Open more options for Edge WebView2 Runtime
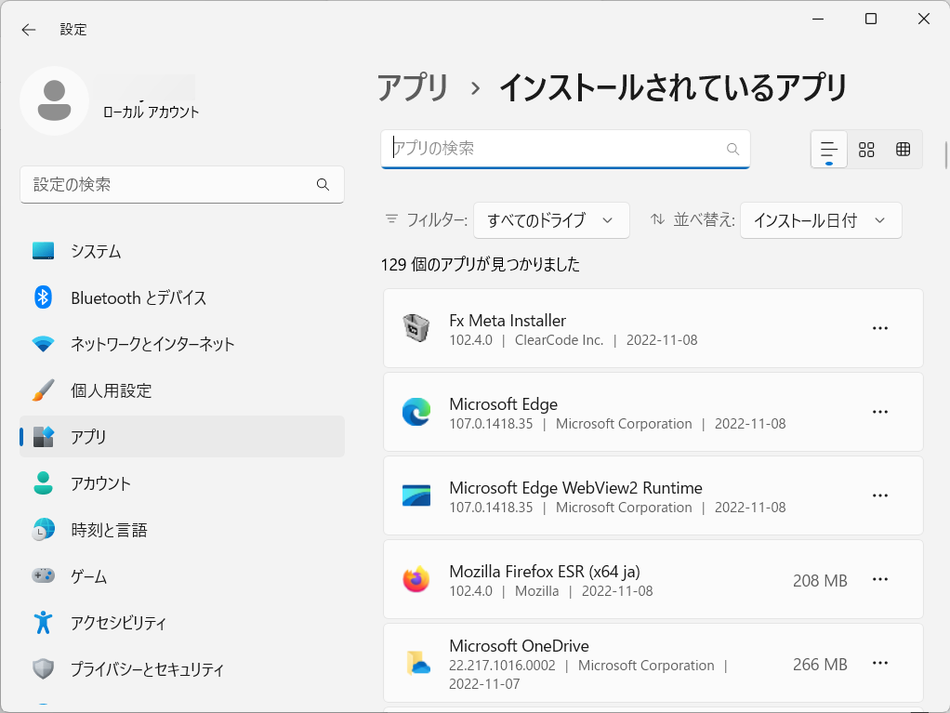Viewport: 950px width, 713px height. tap(879, 495)
